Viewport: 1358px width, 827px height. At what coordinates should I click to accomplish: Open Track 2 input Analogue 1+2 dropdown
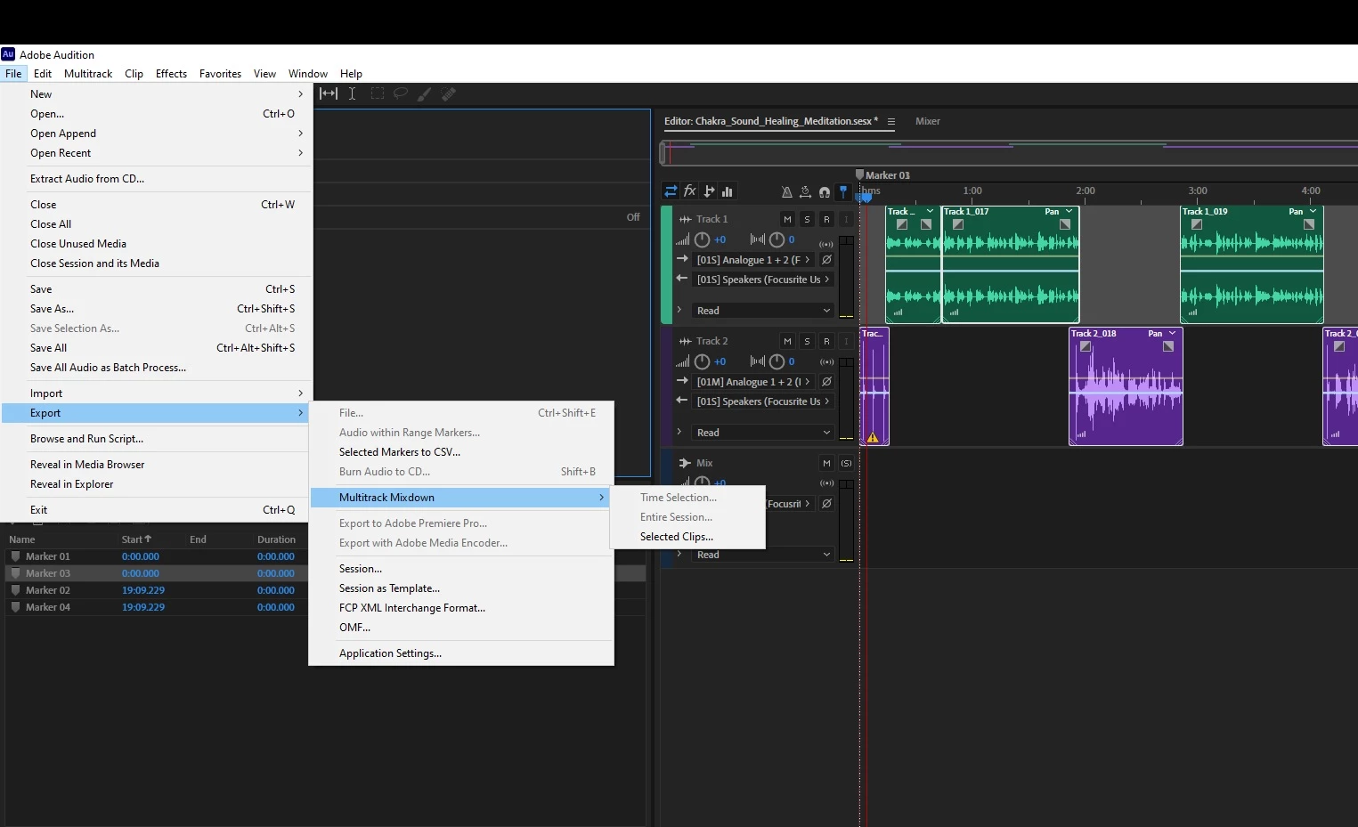753,382
